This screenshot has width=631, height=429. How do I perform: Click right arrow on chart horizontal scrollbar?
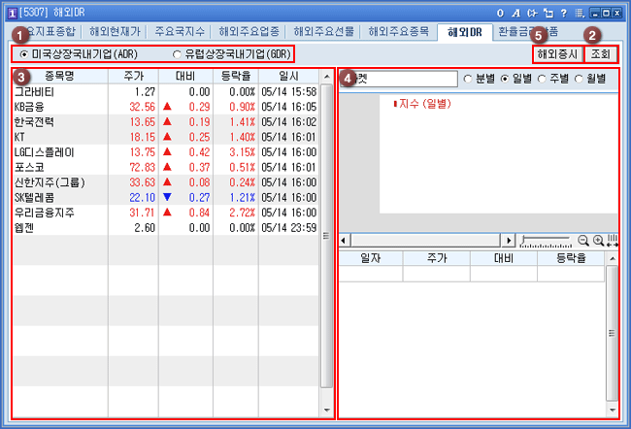(508, 240)
